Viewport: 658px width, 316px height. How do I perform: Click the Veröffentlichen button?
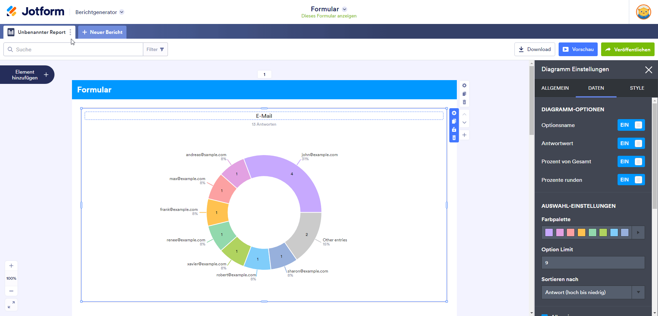627,49
